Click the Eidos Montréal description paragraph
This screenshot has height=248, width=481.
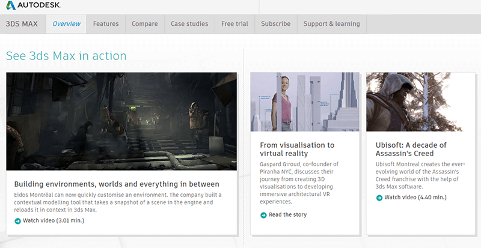[118, 202]
